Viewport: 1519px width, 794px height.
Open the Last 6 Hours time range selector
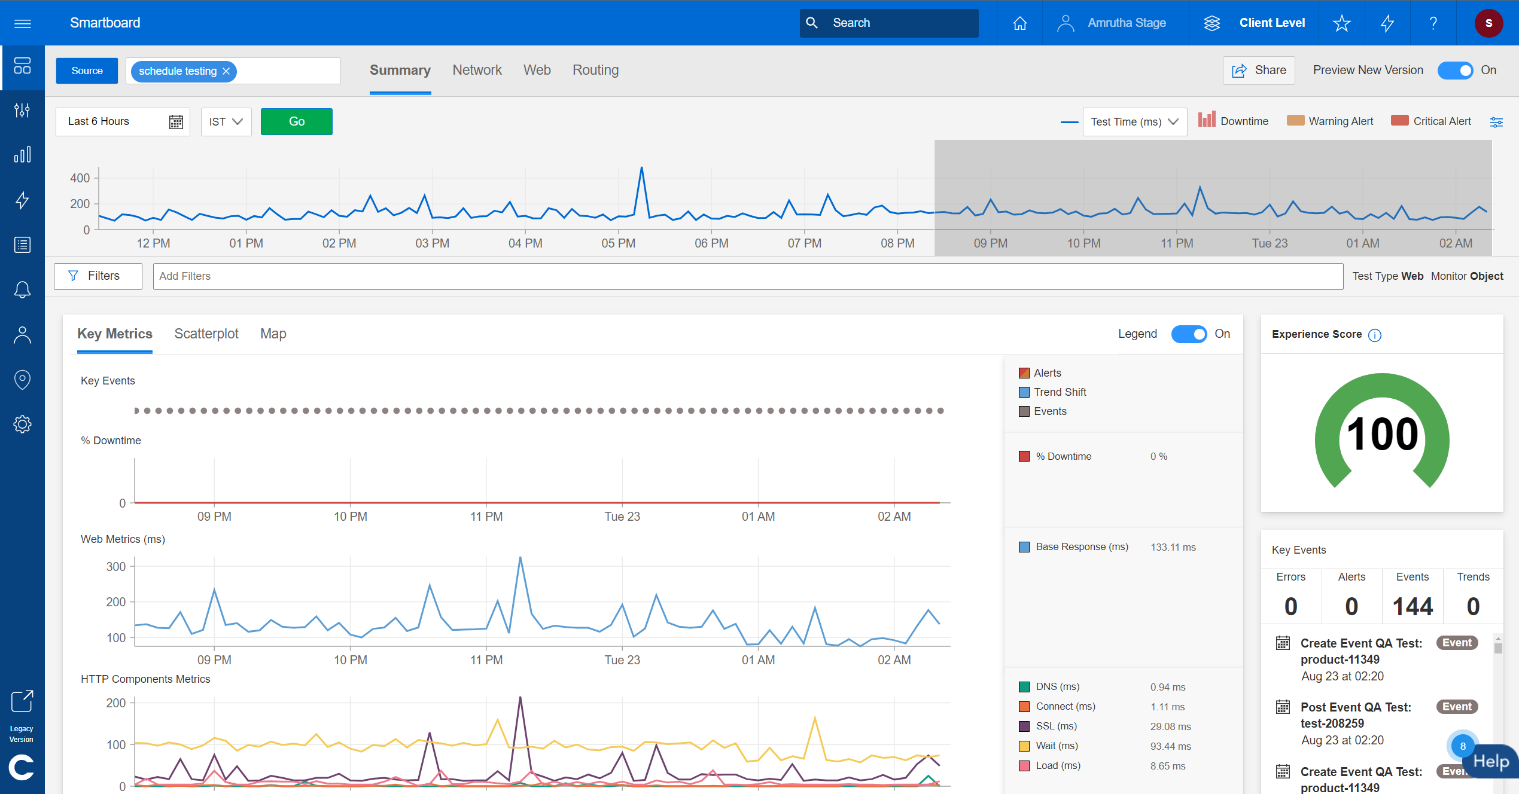tap(123, 122)
